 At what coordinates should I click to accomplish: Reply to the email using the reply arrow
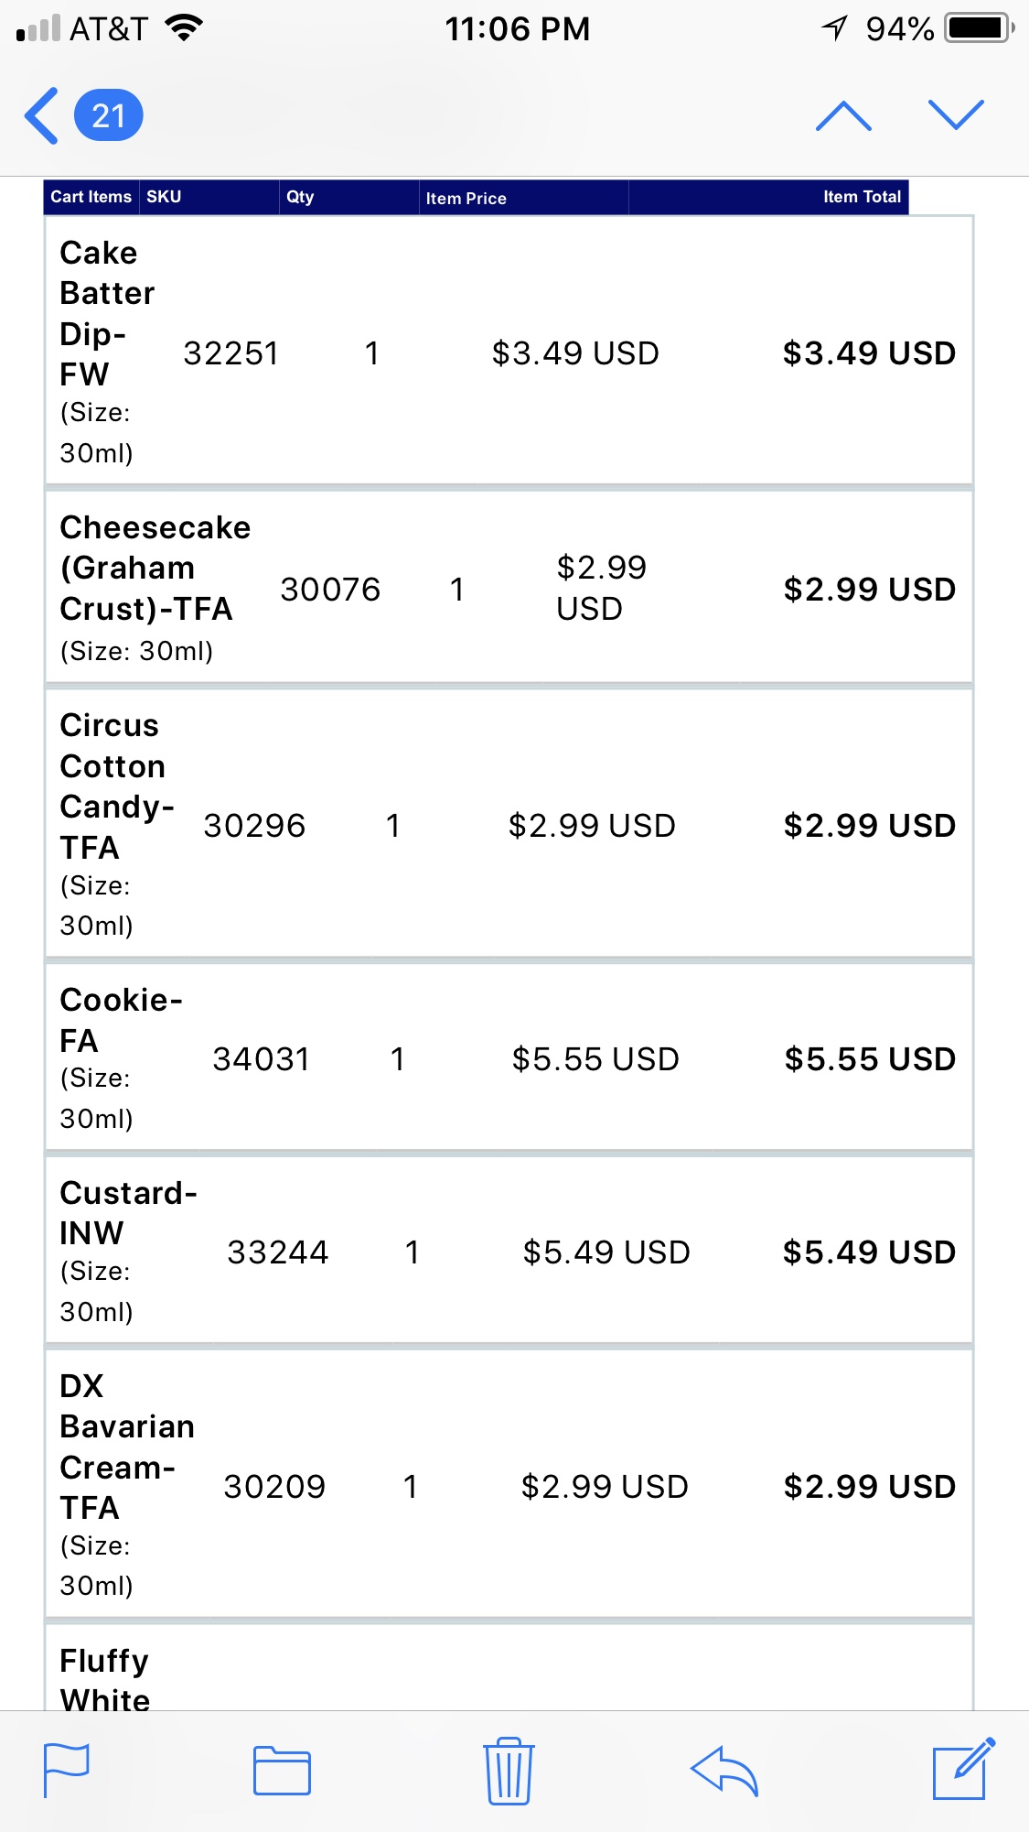point(724,1770)
